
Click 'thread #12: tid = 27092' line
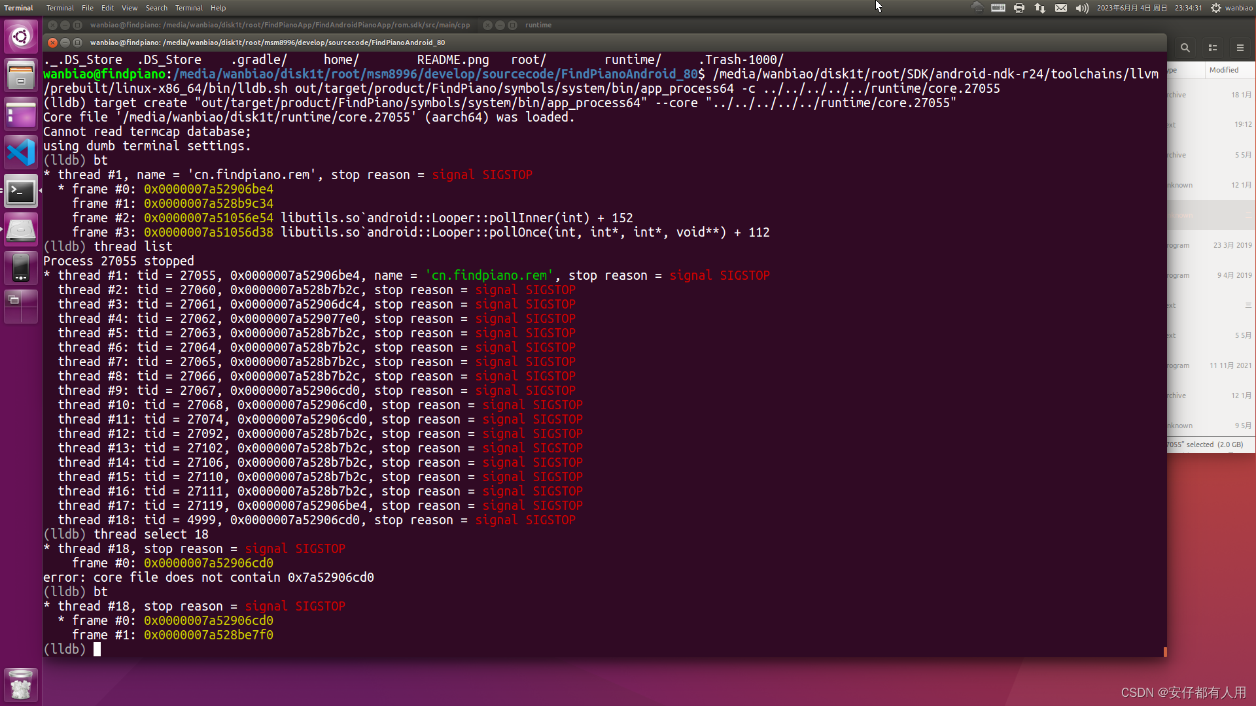321,433
